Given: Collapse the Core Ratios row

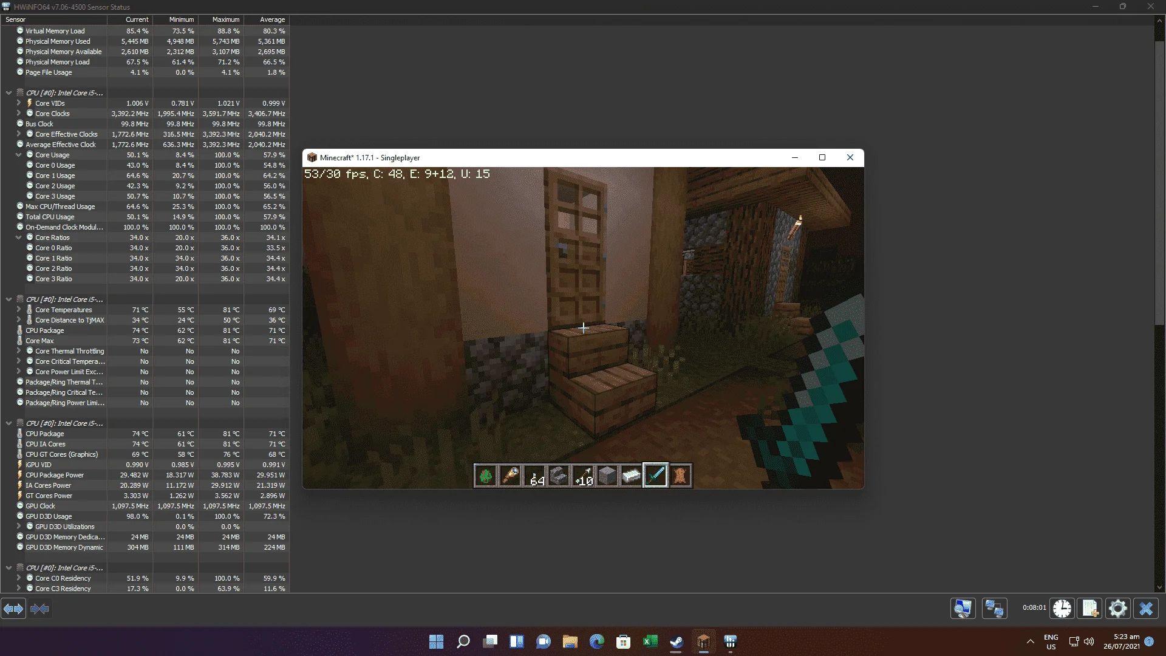Looking at the screenshot, I should [18, 237].
